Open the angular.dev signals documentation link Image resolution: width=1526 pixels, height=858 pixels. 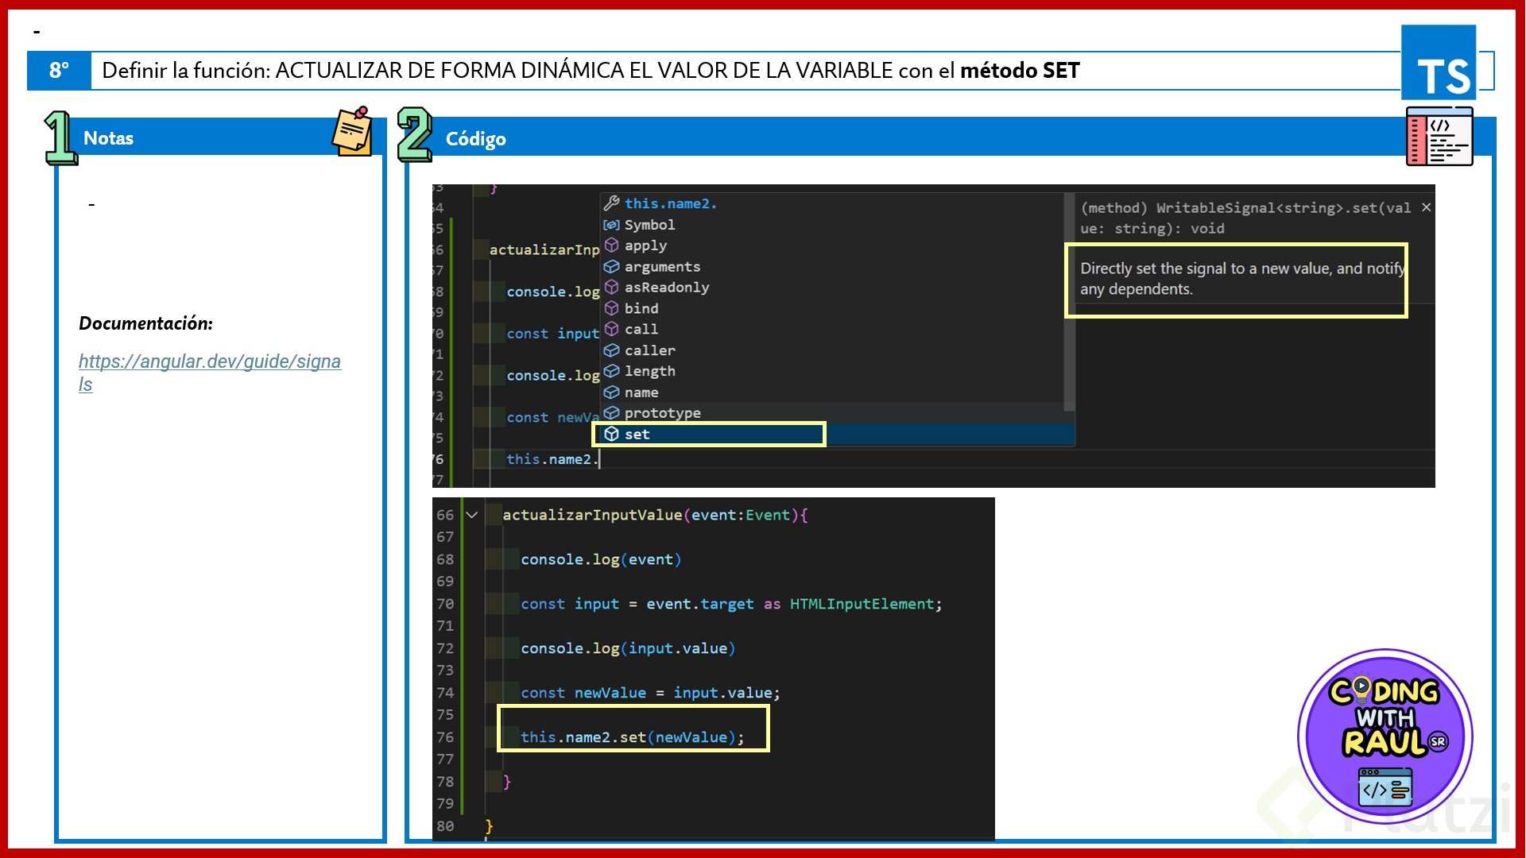(209, 362)
